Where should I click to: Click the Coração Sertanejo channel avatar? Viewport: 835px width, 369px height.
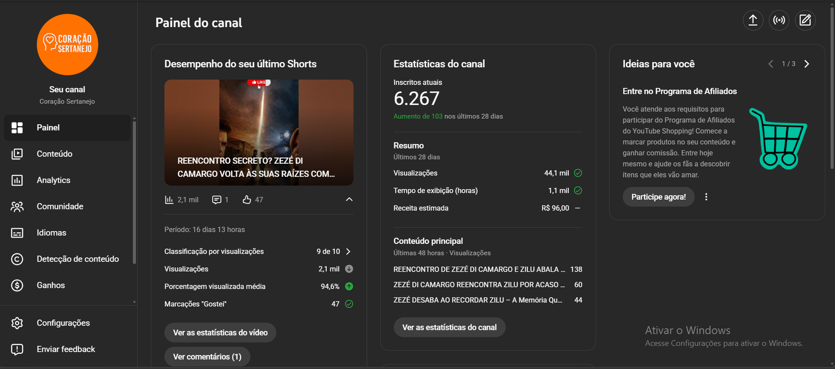pyautogui.click(x=67, y=45)
